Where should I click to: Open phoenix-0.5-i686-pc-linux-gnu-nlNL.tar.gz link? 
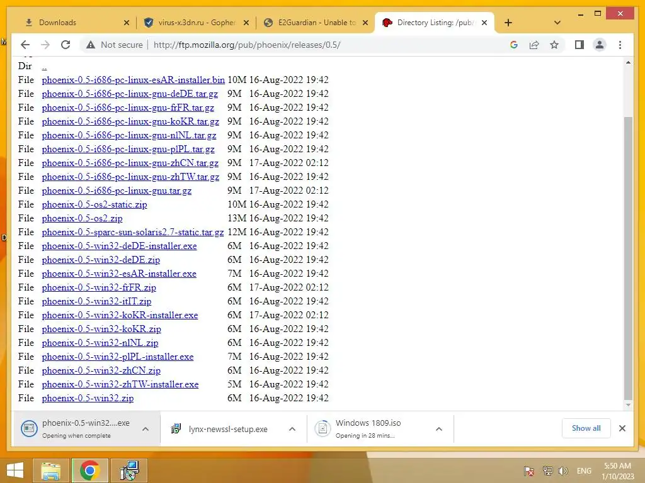[128, 136]
